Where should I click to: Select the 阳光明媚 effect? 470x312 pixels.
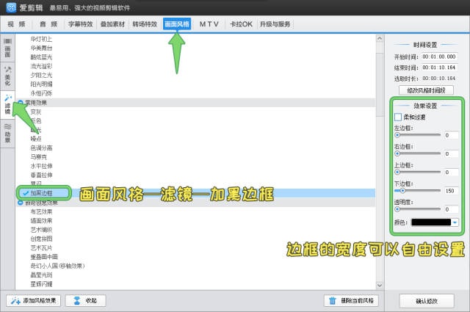(x=41, y=84)
